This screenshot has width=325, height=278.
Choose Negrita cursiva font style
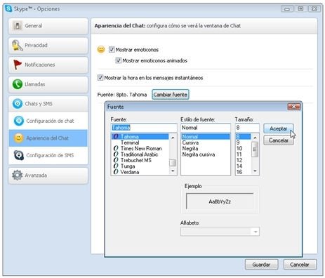tap(206, 154)
